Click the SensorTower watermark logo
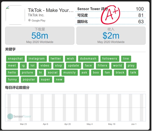The width and height of the screenshot is (152, 131). (19, 116)
